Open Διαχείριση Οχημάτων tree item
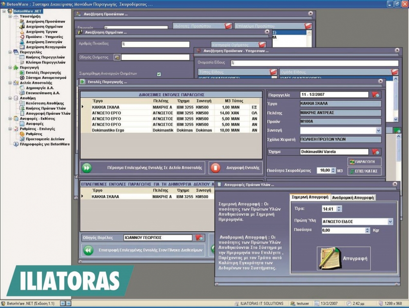 (44, 26)
